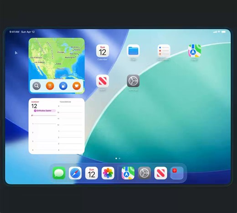The height and width of the screenshot is (213, 237).
Task: Tap the status bar time 9:41 AM
Action: [x=14, y=32]
